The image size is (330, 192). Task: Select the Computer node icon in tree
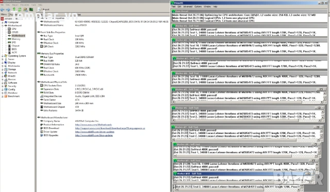[6, 22]
